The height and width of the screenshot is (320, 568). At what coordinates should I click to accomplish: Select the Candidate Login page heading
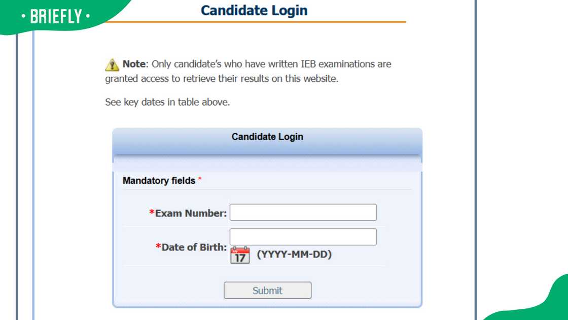(x=254, y=10)
